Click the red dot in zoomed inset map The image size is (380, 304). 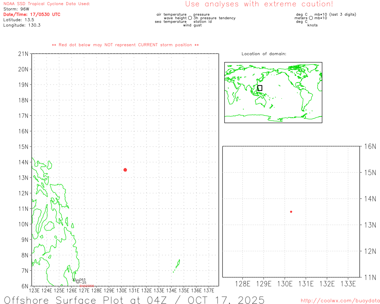(291, 212)
